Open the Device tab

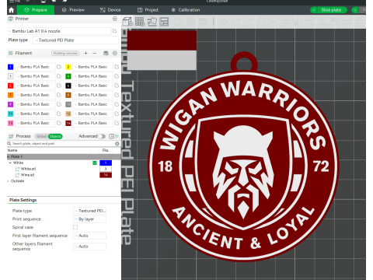click(110, 10)
